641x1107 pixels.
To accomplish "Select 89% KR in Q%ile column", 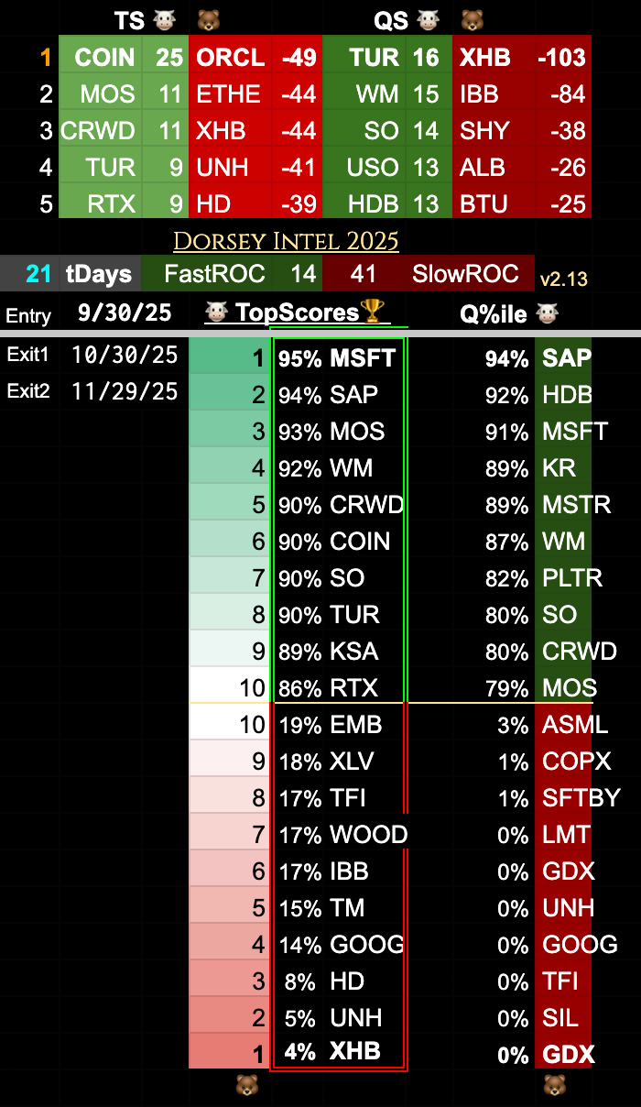I will tap(530, 468).
